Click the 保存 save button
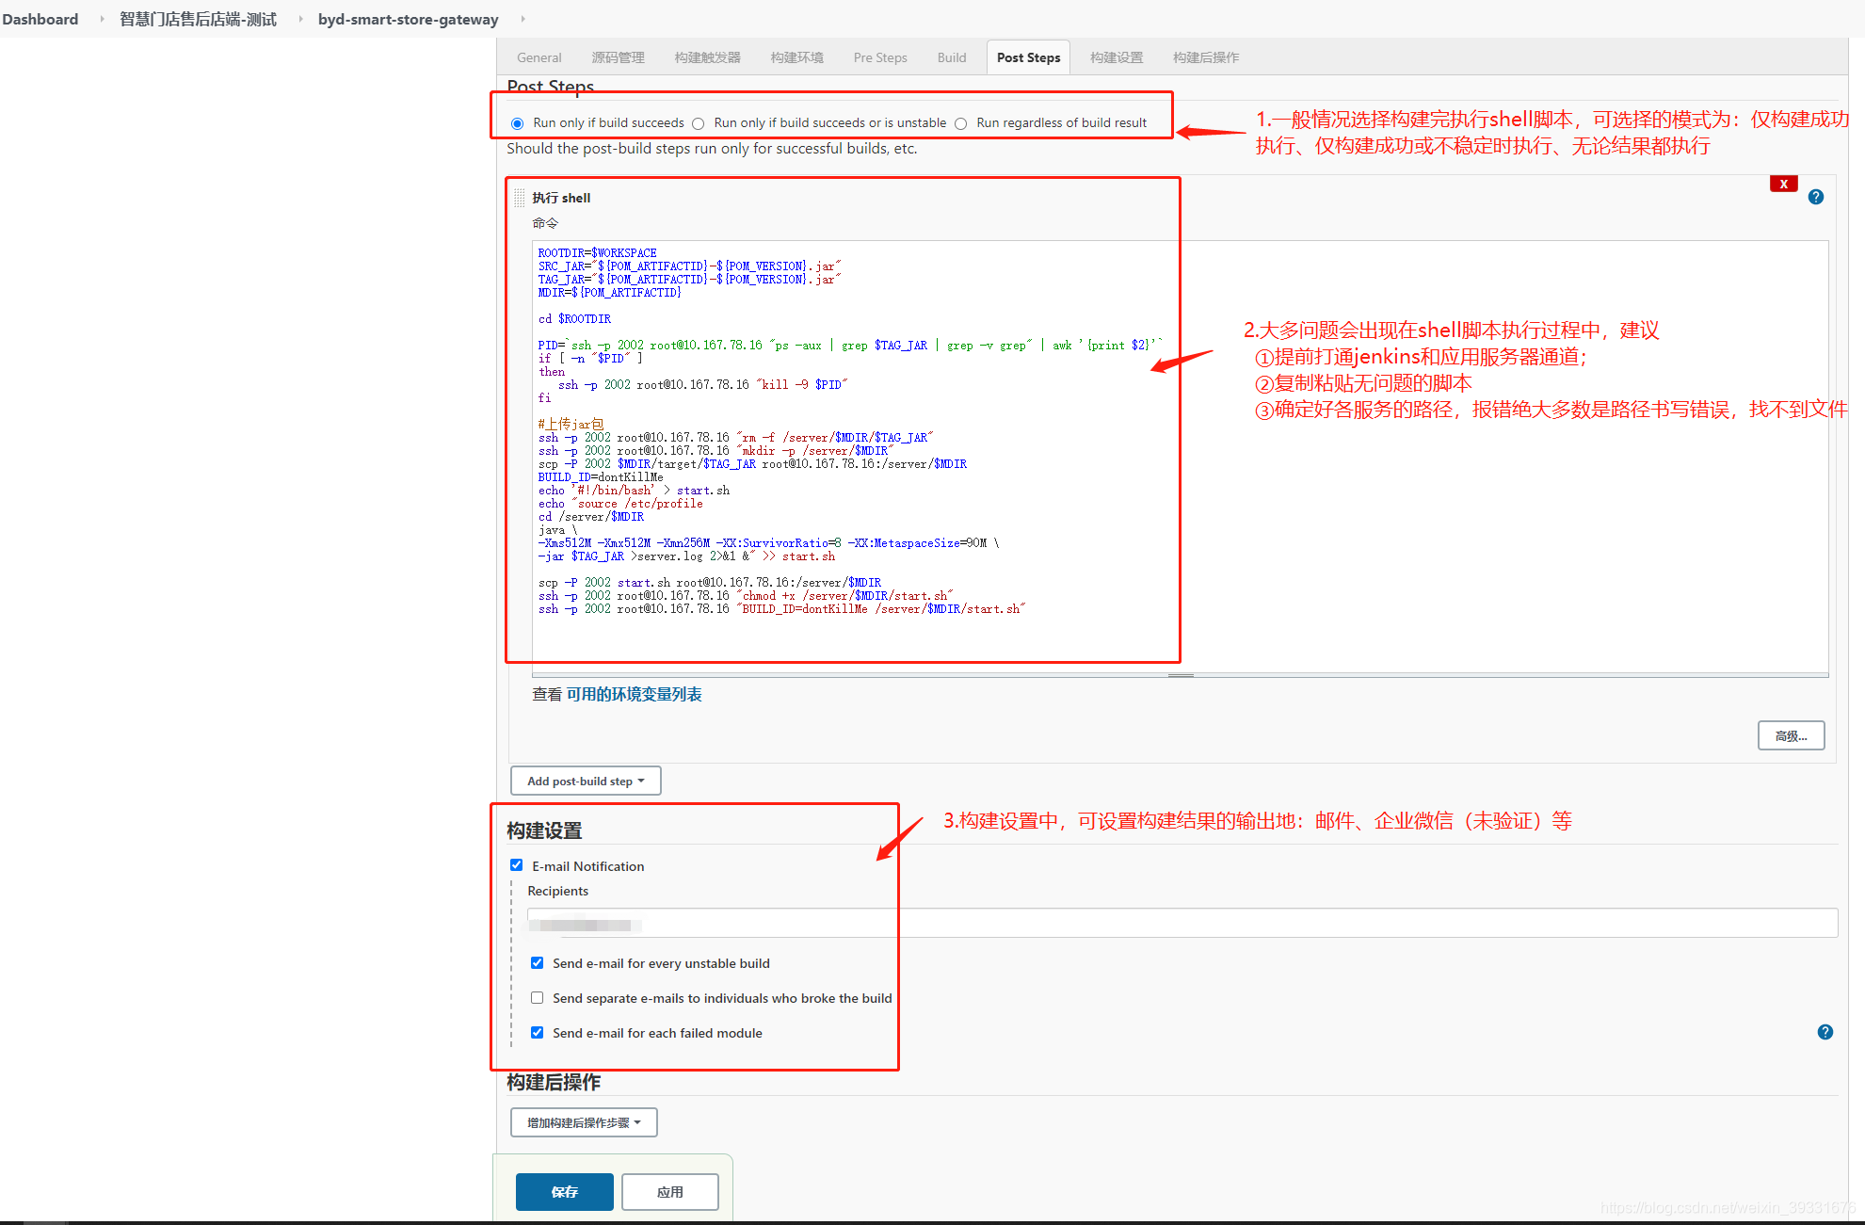This screenshot has width=1865, height=1225. (x=564, y=1192)
